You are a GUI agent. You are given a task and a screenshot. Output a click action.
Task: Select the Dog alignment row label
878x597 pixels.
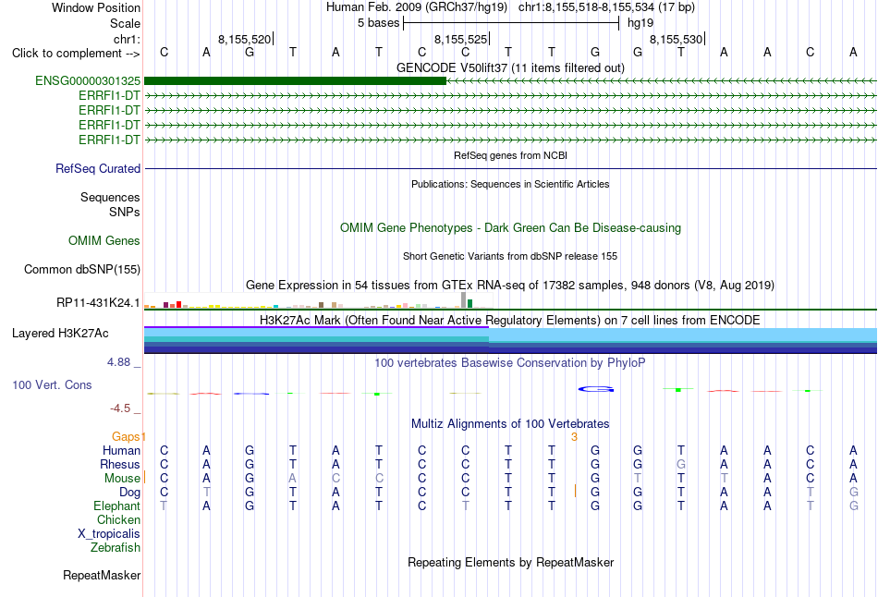pos(129,493)
